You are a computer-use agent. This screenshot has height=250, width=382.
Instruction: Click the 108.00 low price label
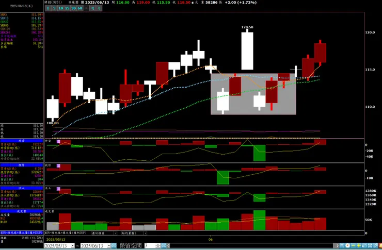(53, 123)
